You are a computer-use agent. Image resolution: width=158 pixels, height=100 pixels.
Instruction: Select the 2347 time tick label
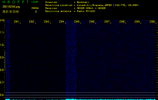tap(107, 22)
